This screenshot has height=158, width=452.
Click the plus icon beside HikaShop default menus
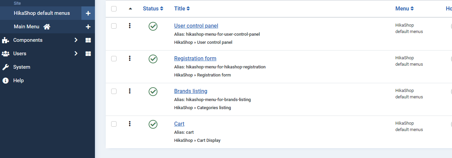(88, 13)
